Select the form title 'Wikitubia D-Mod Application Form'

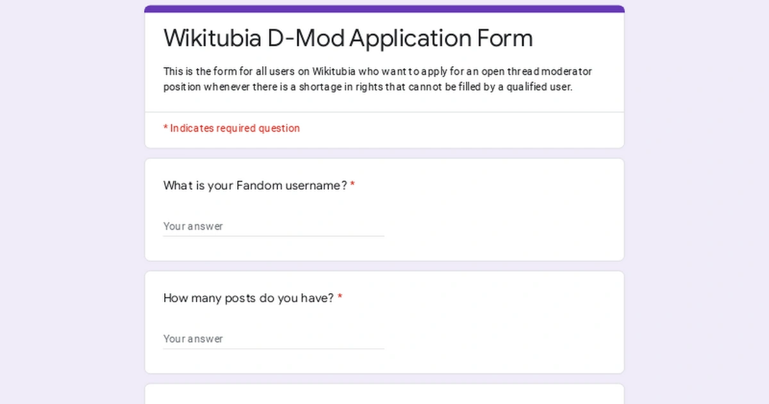point(348,38)
